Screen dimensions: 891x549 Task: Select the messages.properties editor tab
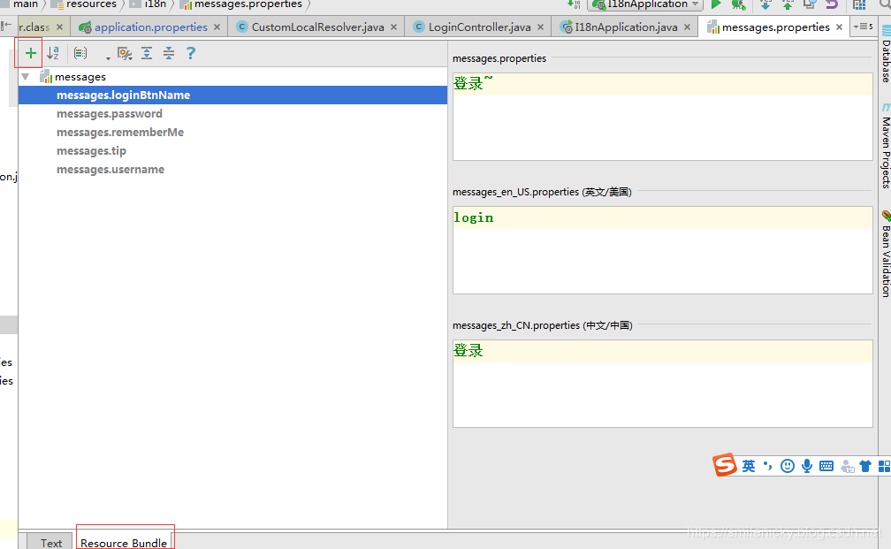(x=776, y=27)
